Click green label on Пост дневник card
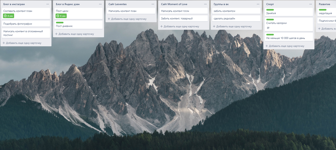Image resolution: width=336 pixels, height=150 pixels. click(60, 22)
